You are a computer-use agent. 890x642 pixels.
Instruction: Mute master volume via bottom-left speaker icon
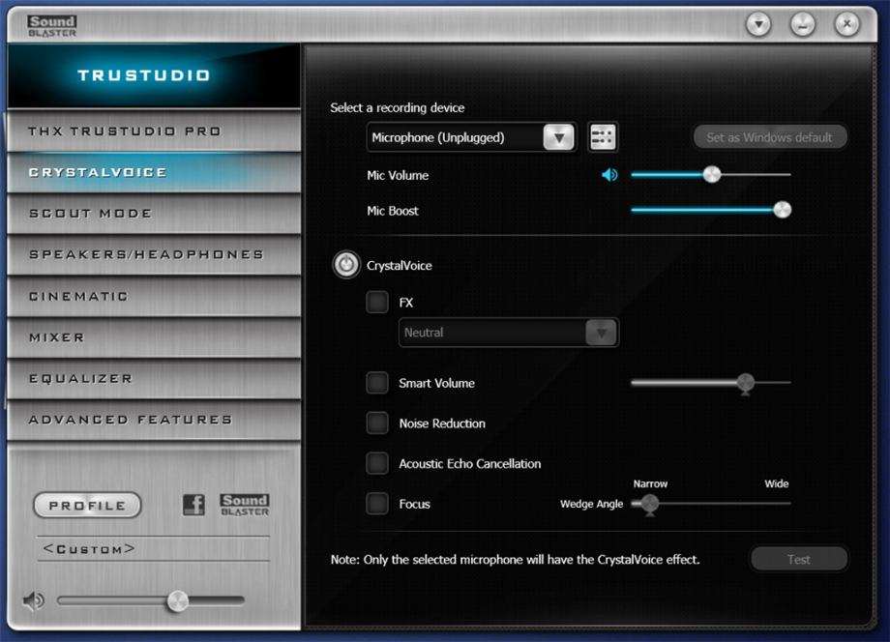point(34,600)
